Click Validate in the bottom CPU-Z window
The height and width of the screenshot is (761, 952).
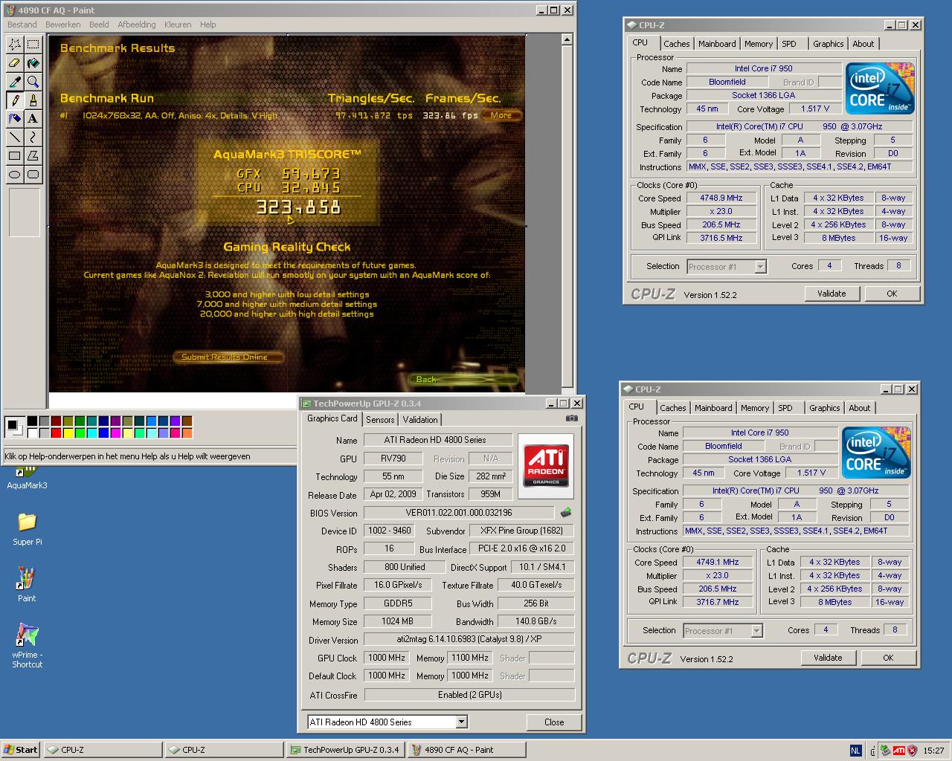[x=828, y=658]
